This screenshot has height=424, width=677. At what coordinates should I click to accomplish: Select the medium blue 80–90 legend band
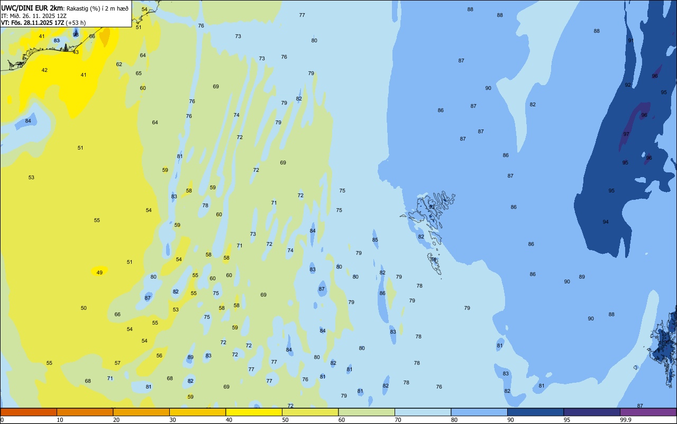coord(479,412)
